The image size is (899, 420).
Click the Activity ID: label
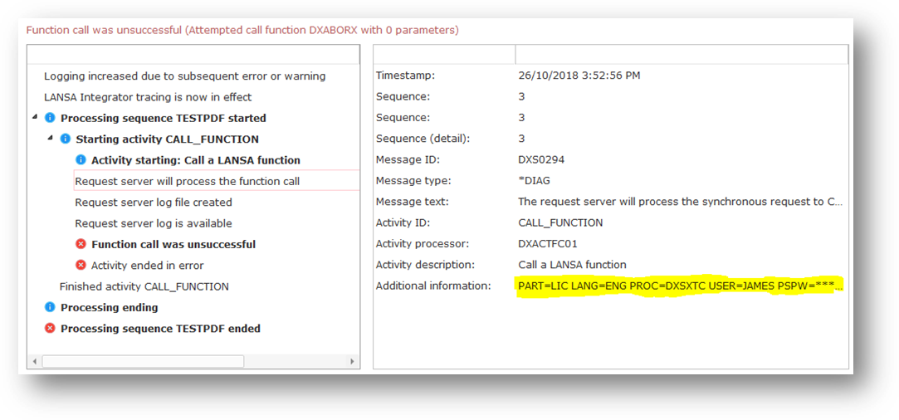[403, 223]
